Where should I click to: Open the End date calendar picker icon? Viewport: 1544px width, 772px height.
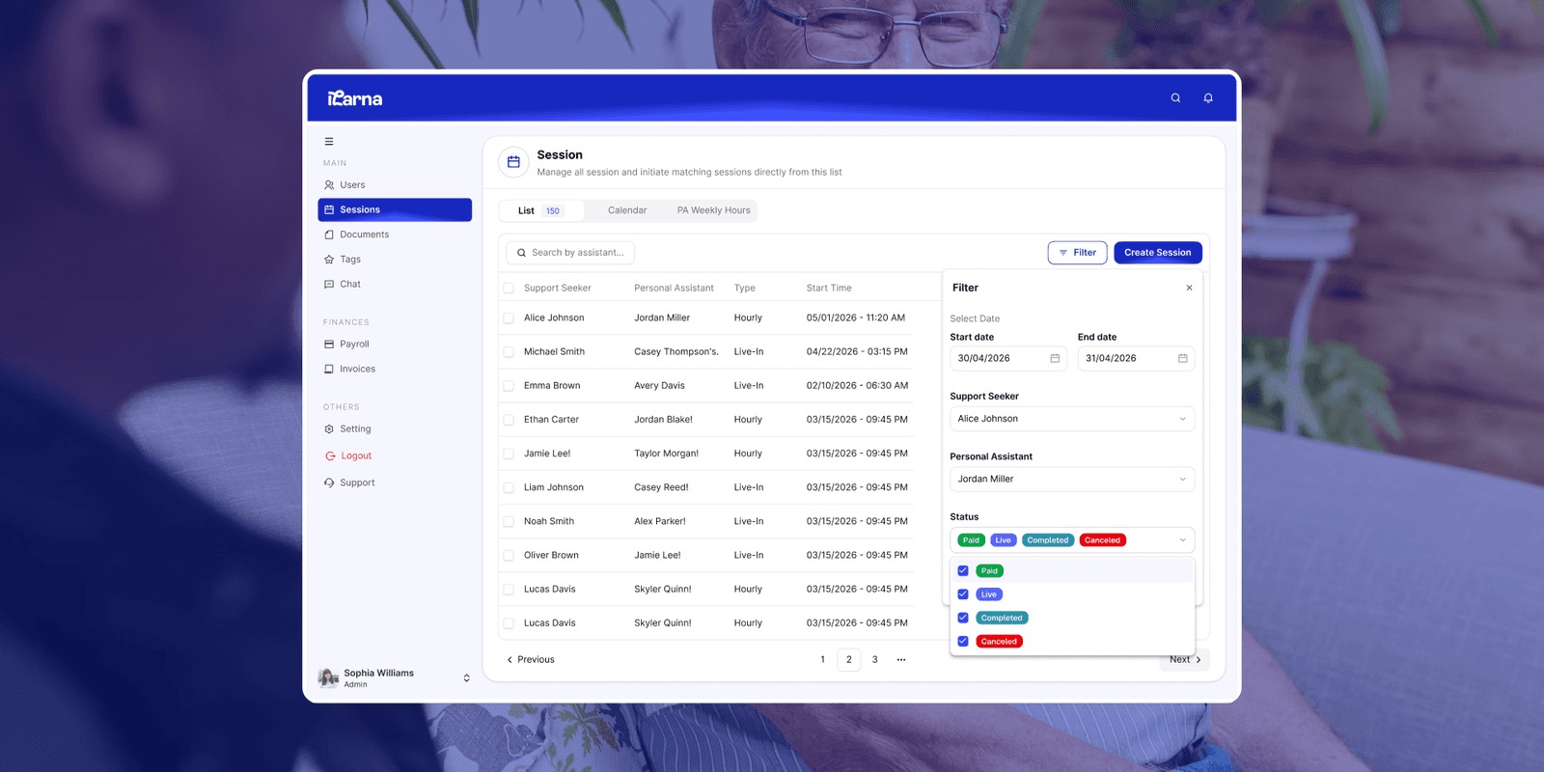click(1183, 358)
